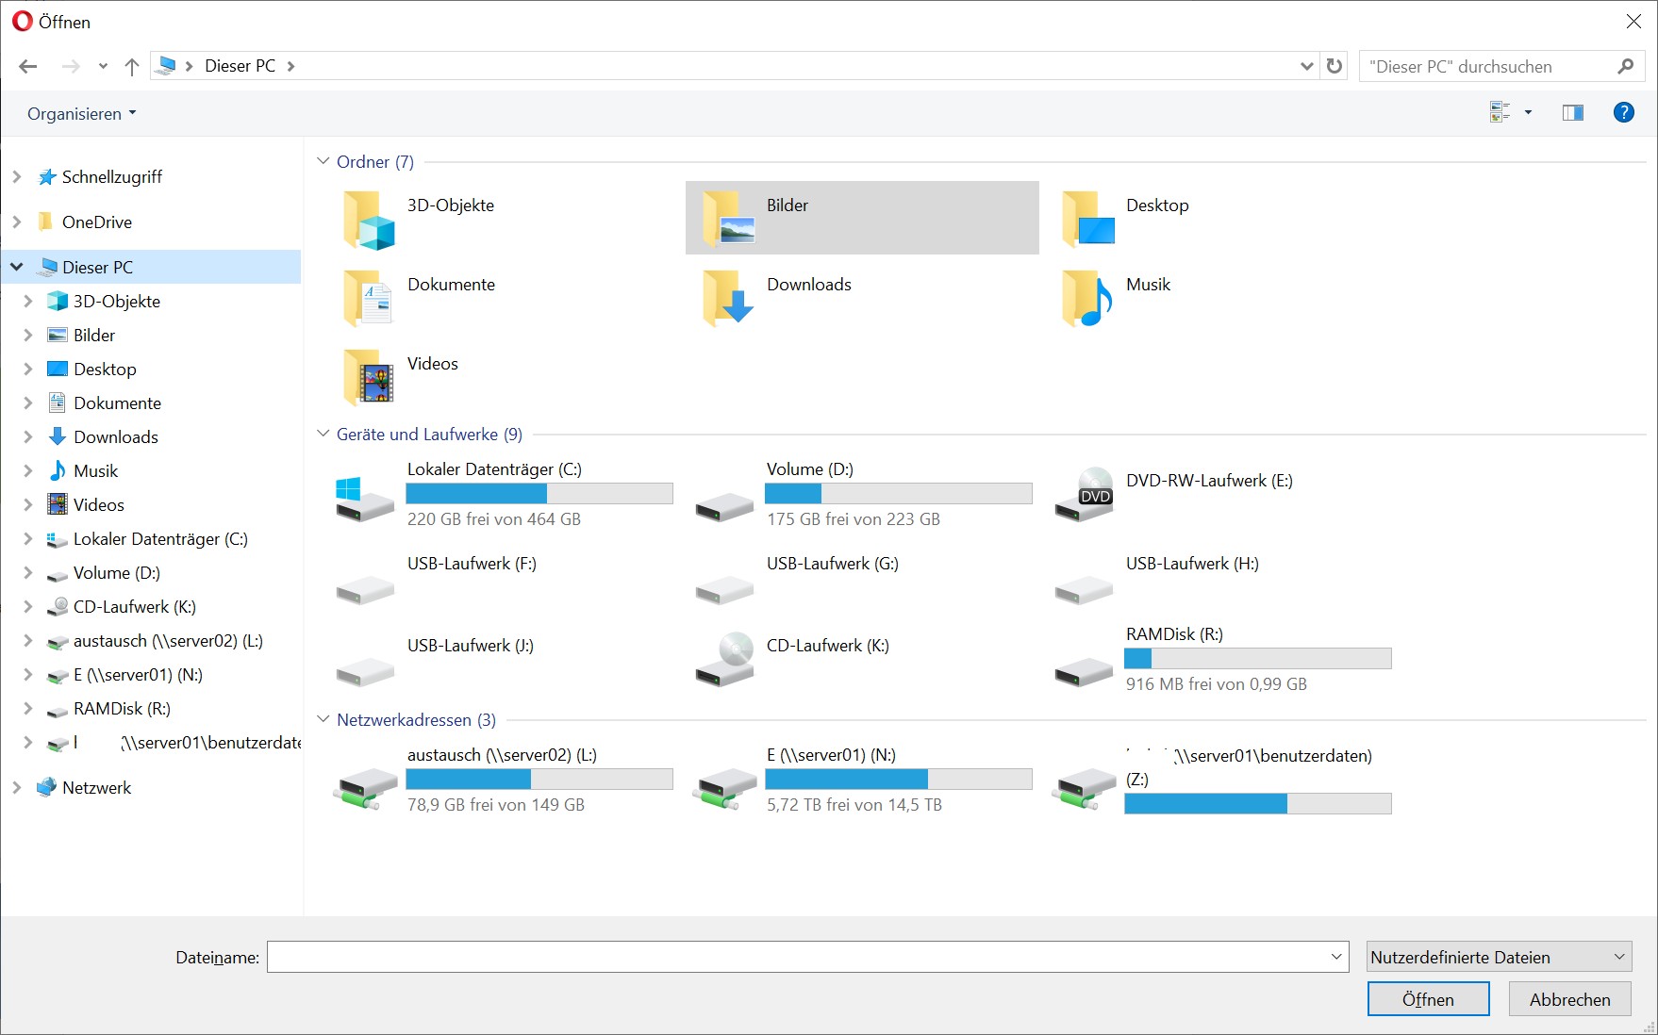Click the search magnifier icon
The height and width of the screenshot is (1035, 1658).
pyautogui.click(x=1625, y=66)
